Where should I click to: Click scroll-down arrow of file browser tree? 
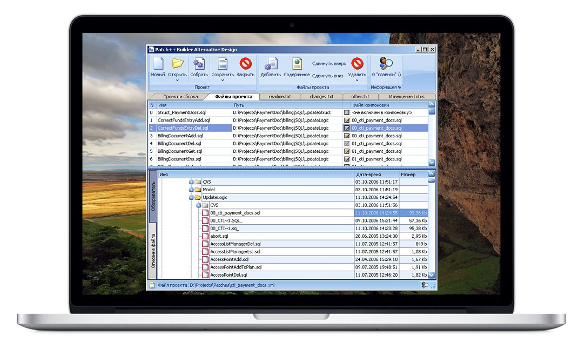coord(432,275)
